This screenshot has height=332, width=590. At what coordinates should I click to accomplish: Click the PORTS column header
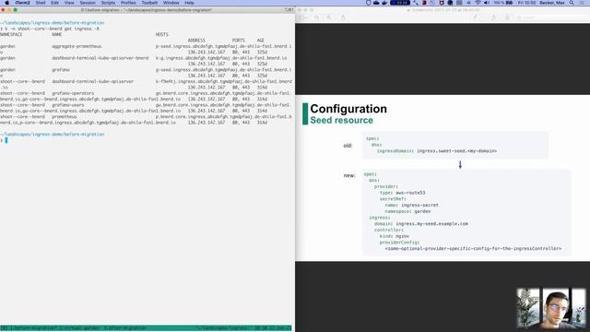point(238,41)
